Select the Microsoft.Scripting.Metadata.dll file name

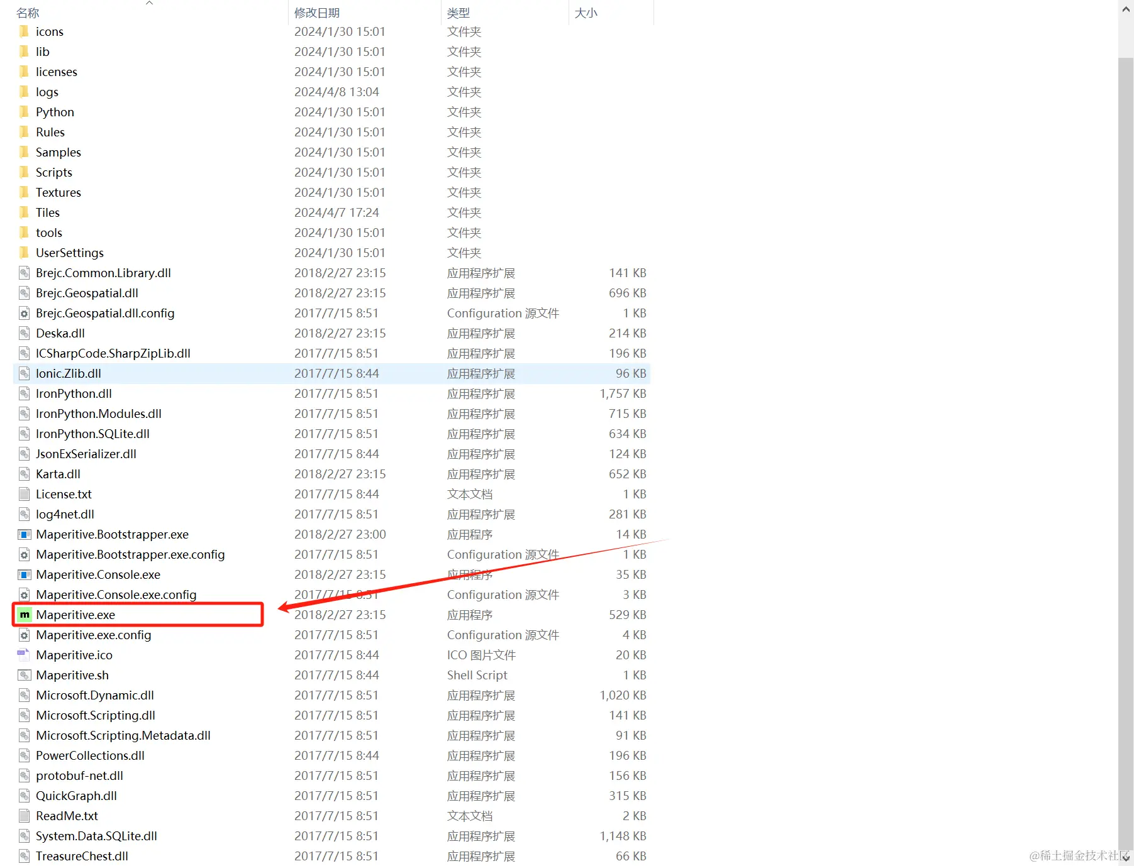tap(123, 735)
